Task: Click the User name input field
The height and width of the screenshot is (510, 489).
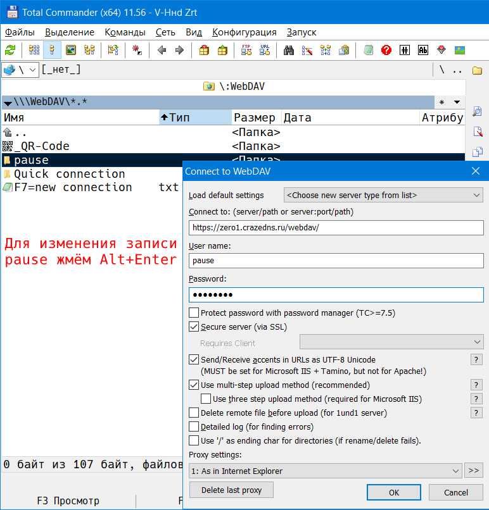Action: tap(336, 261)
